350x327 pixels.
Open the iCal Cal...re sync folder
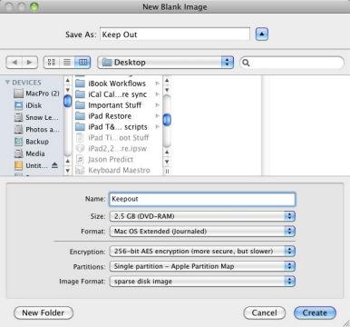[117, 94]
